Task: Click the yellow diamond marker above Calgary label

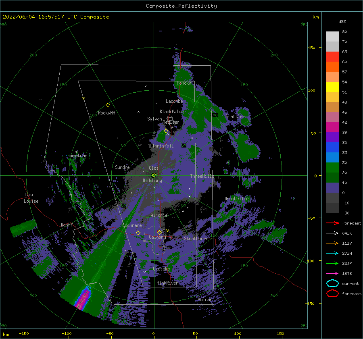Action: click(x=159, y=232)
